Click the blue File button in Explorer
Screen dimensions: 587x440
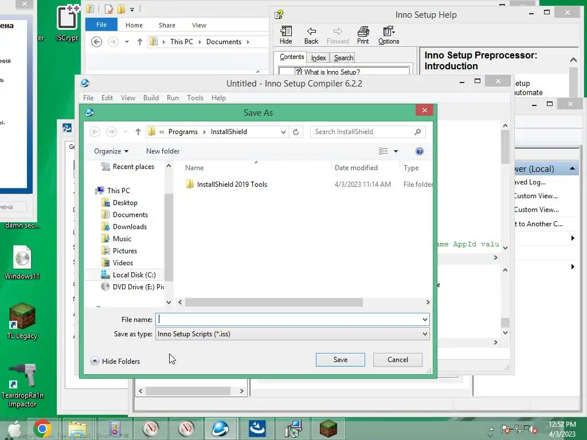[x=101, y=25]
